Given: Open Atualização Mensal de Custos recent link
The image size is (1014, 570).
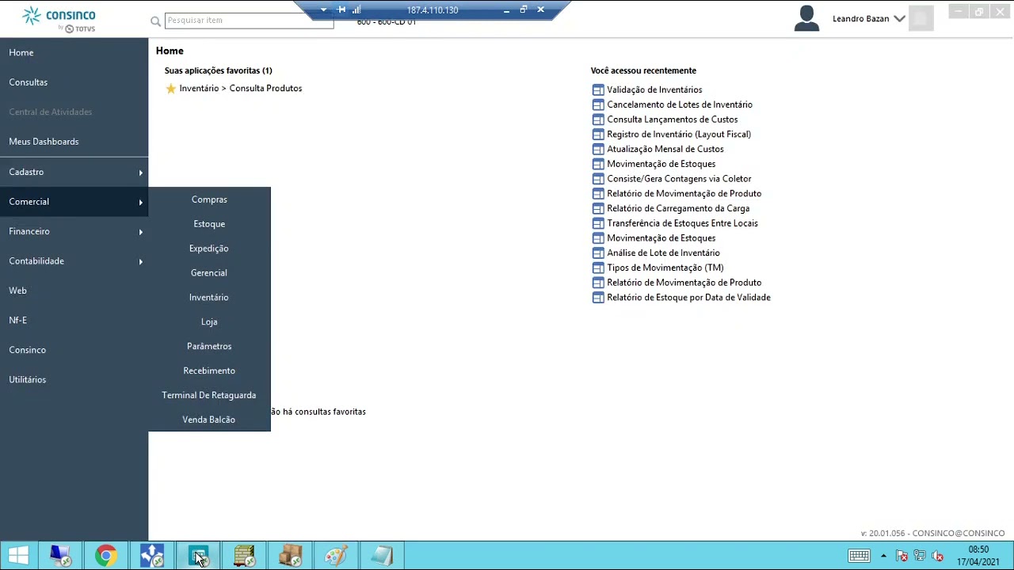Looking at the screenshot, I should click(665, 150).
